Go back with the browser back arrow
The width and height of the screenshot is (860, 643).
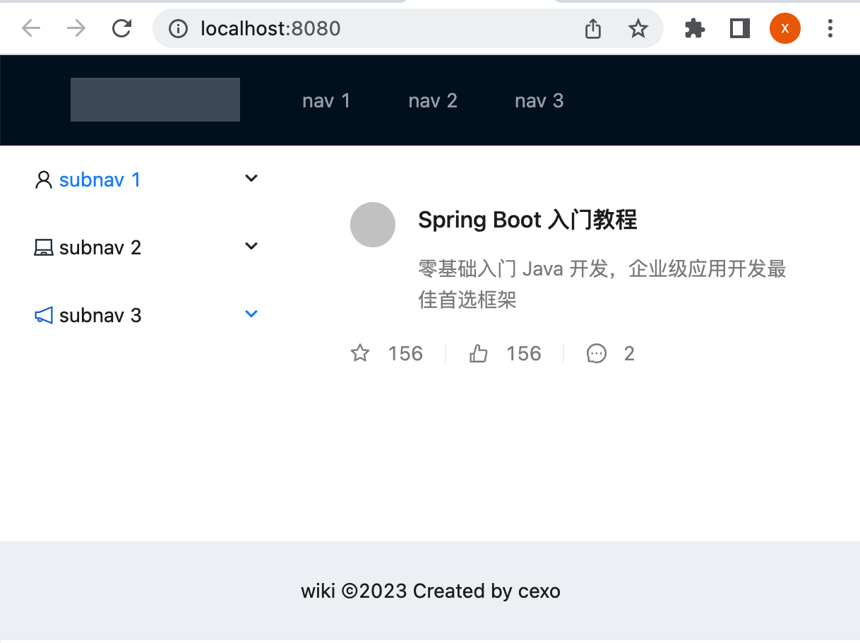pyautogui.click(x=31, y=28)
